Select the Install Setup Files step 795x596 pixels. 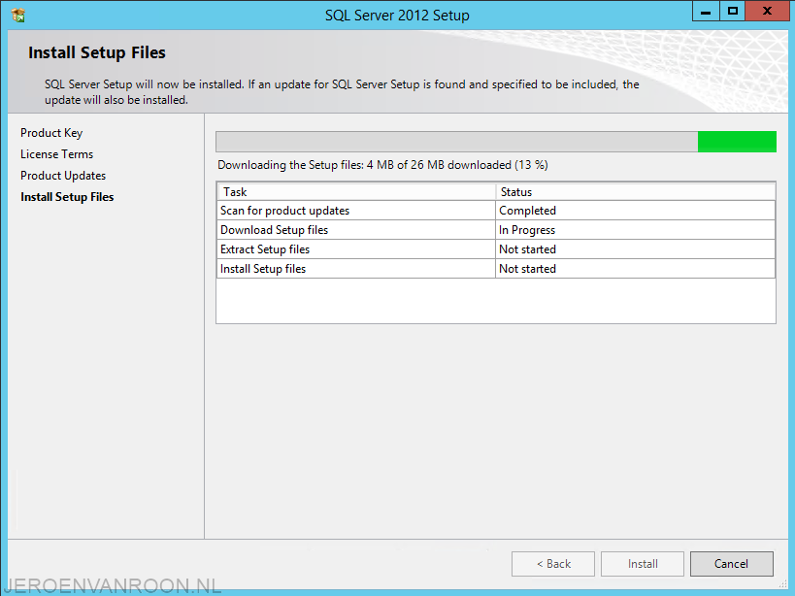point(67,197)
